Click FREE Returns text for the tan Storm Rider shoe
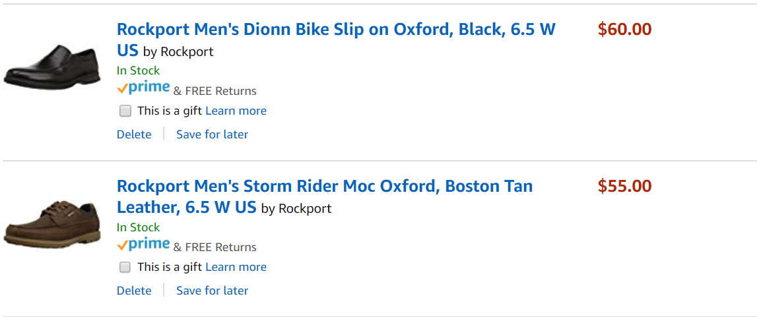This screenshot has width=757, height=317. (x=220, y=247)
